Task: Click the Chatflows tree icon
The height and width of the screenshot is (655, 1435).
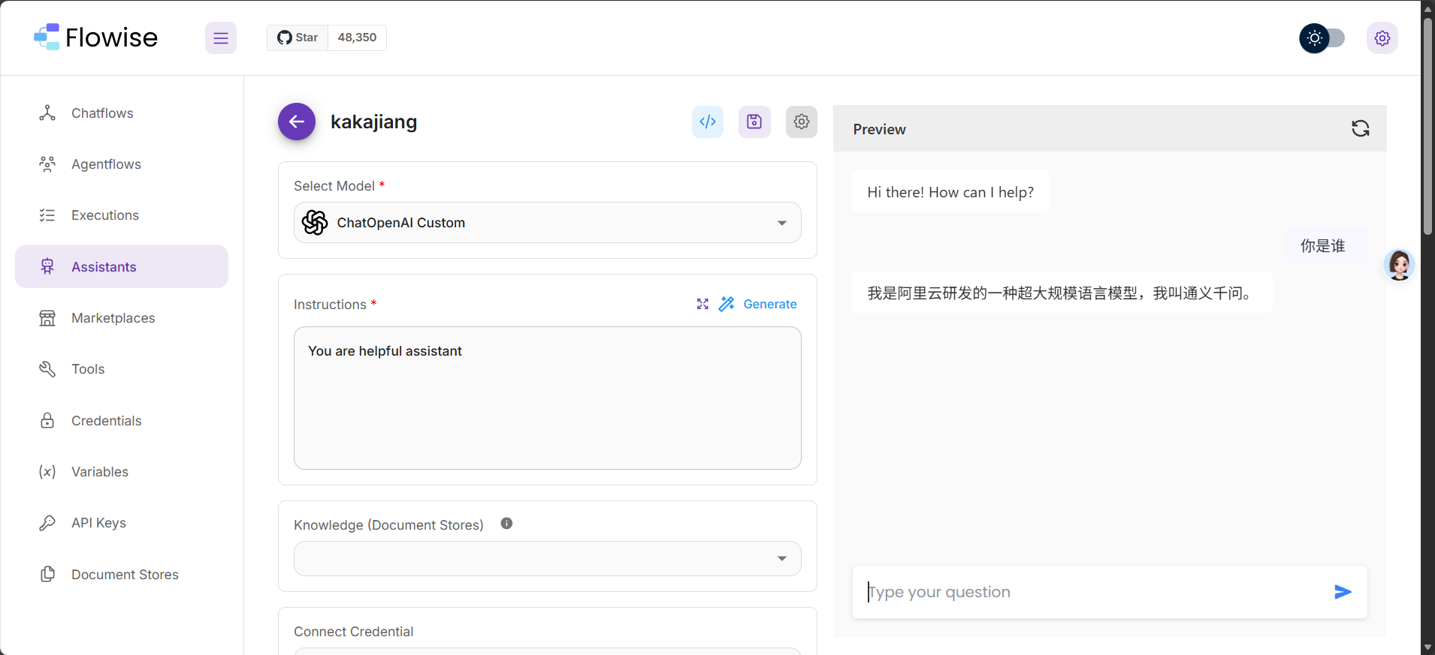Action: tap(47, 113)
